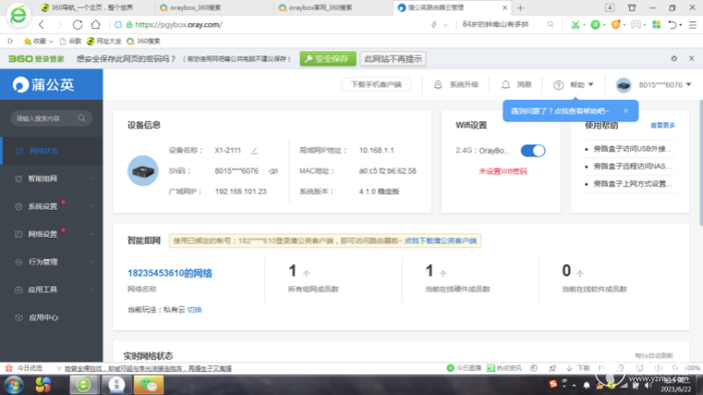
Task: Click the sidebar search field
Action: tap(51, 118)
